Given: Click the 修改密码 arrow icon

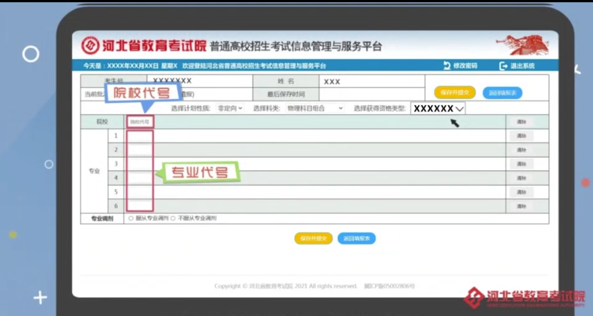Looking at the screenshot, I should click(447, 66).
